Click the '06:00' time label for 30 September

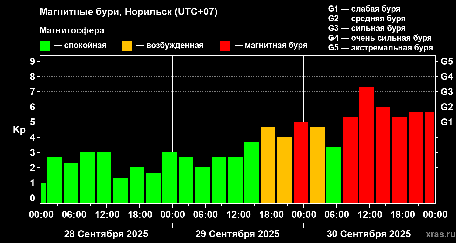[x=337, y=214]
